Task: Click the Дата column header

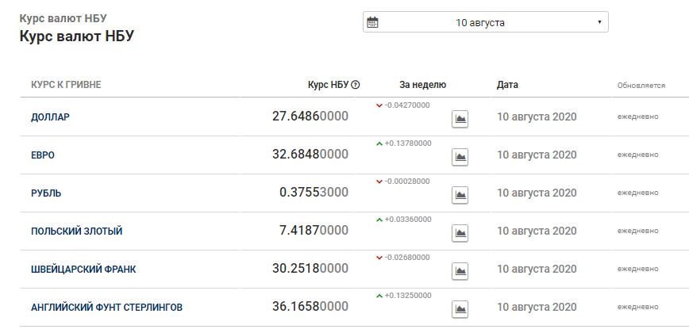Action: (x=507, y=85)
